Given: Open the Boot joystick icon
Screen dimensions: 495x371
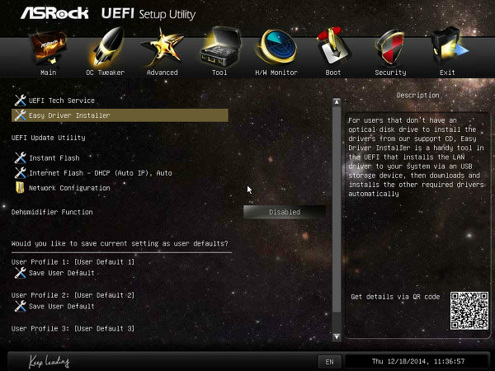Looking at the screenshot, I should point(333,47).
